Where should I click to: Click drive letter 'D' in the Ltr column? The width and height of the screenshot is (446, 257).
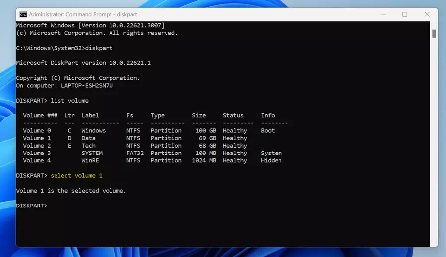(69, 138)
